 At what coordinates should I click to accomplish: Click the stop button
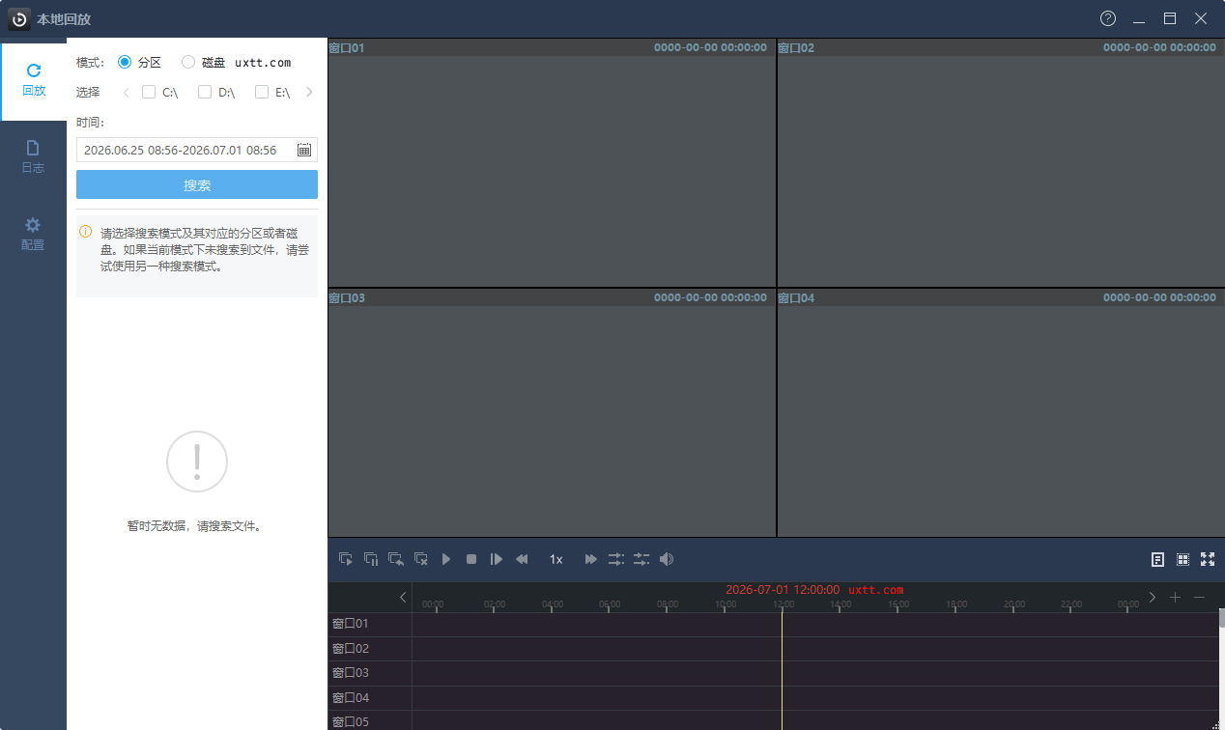click(471, 559)
